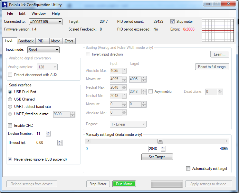Image resolution: width=239 pixels, height=193 pixels.
Task: Enable Automatically set target
Action: 188,169
